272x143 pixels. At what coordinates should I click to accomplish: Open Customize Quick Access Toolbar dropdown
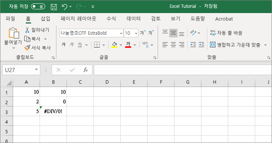[93, 7]
